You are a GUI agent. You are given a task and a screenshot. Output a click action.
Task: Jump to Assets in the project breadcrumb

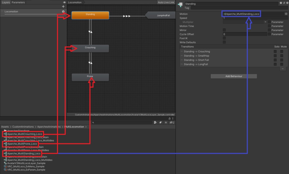tap(5, 127)
